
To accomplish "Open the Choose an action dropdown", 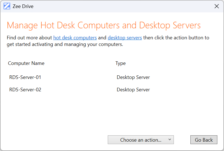I will (141, 140).
